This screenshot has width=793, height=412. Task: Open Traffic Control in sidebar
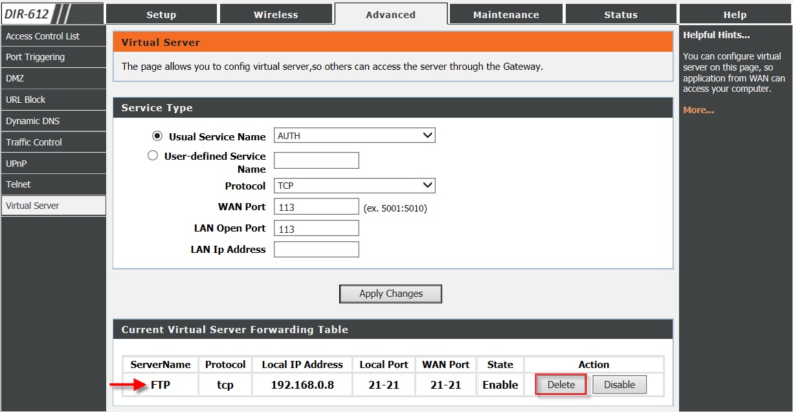click(x=53, y=142)
